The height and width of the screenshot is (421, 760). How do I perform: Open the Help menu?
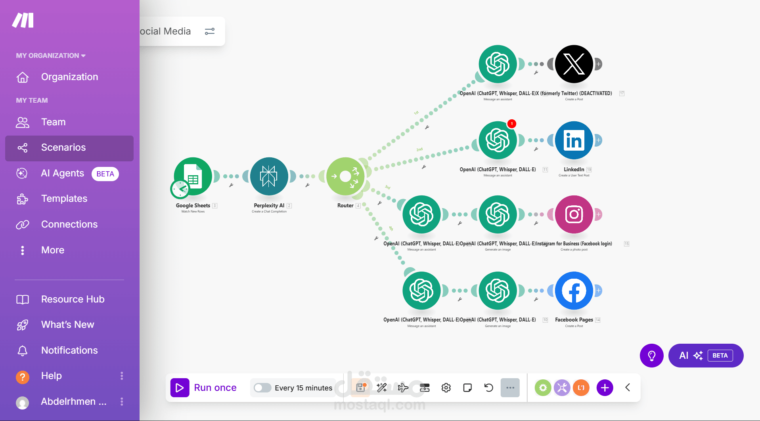click(x=52, y=376)
